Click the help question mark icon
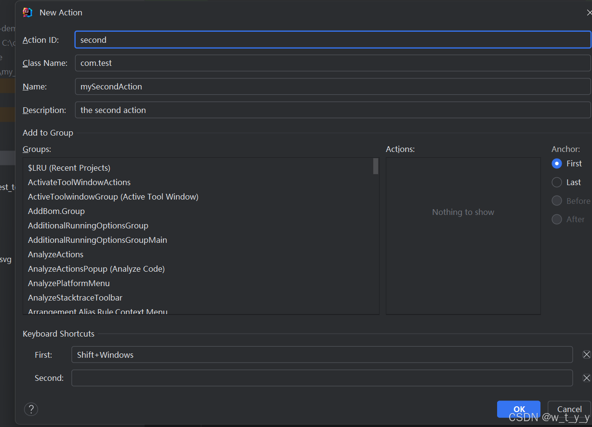This screenshot has width=592, height=427. 31,409
